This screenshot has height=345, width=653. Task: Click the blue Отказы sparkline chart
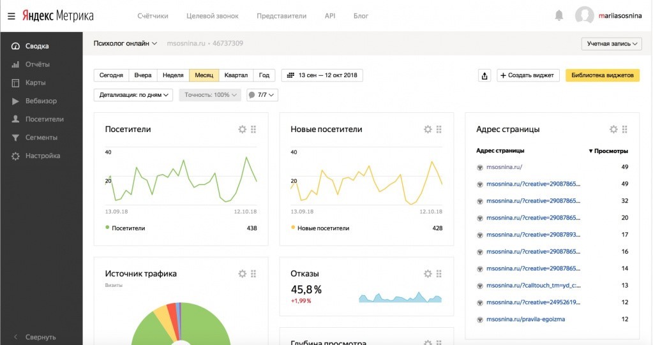tap(400, 297)
